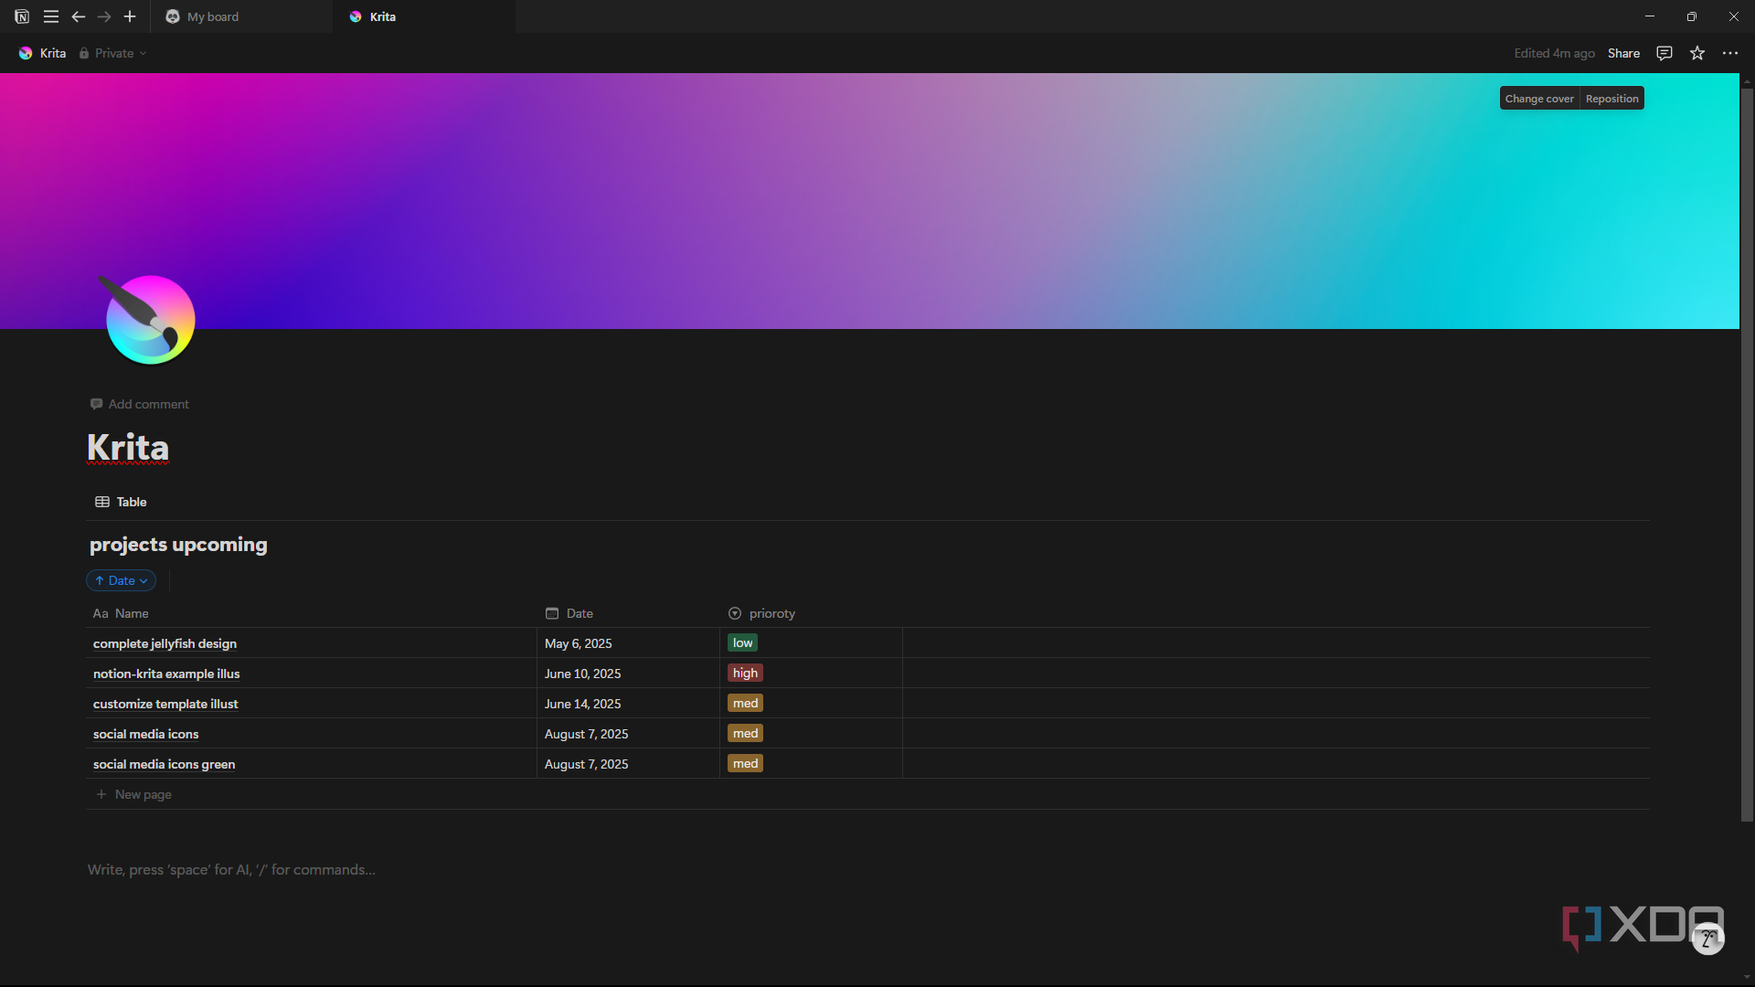
Task: Favorite the page with star icon
Action: point(1697,53)
